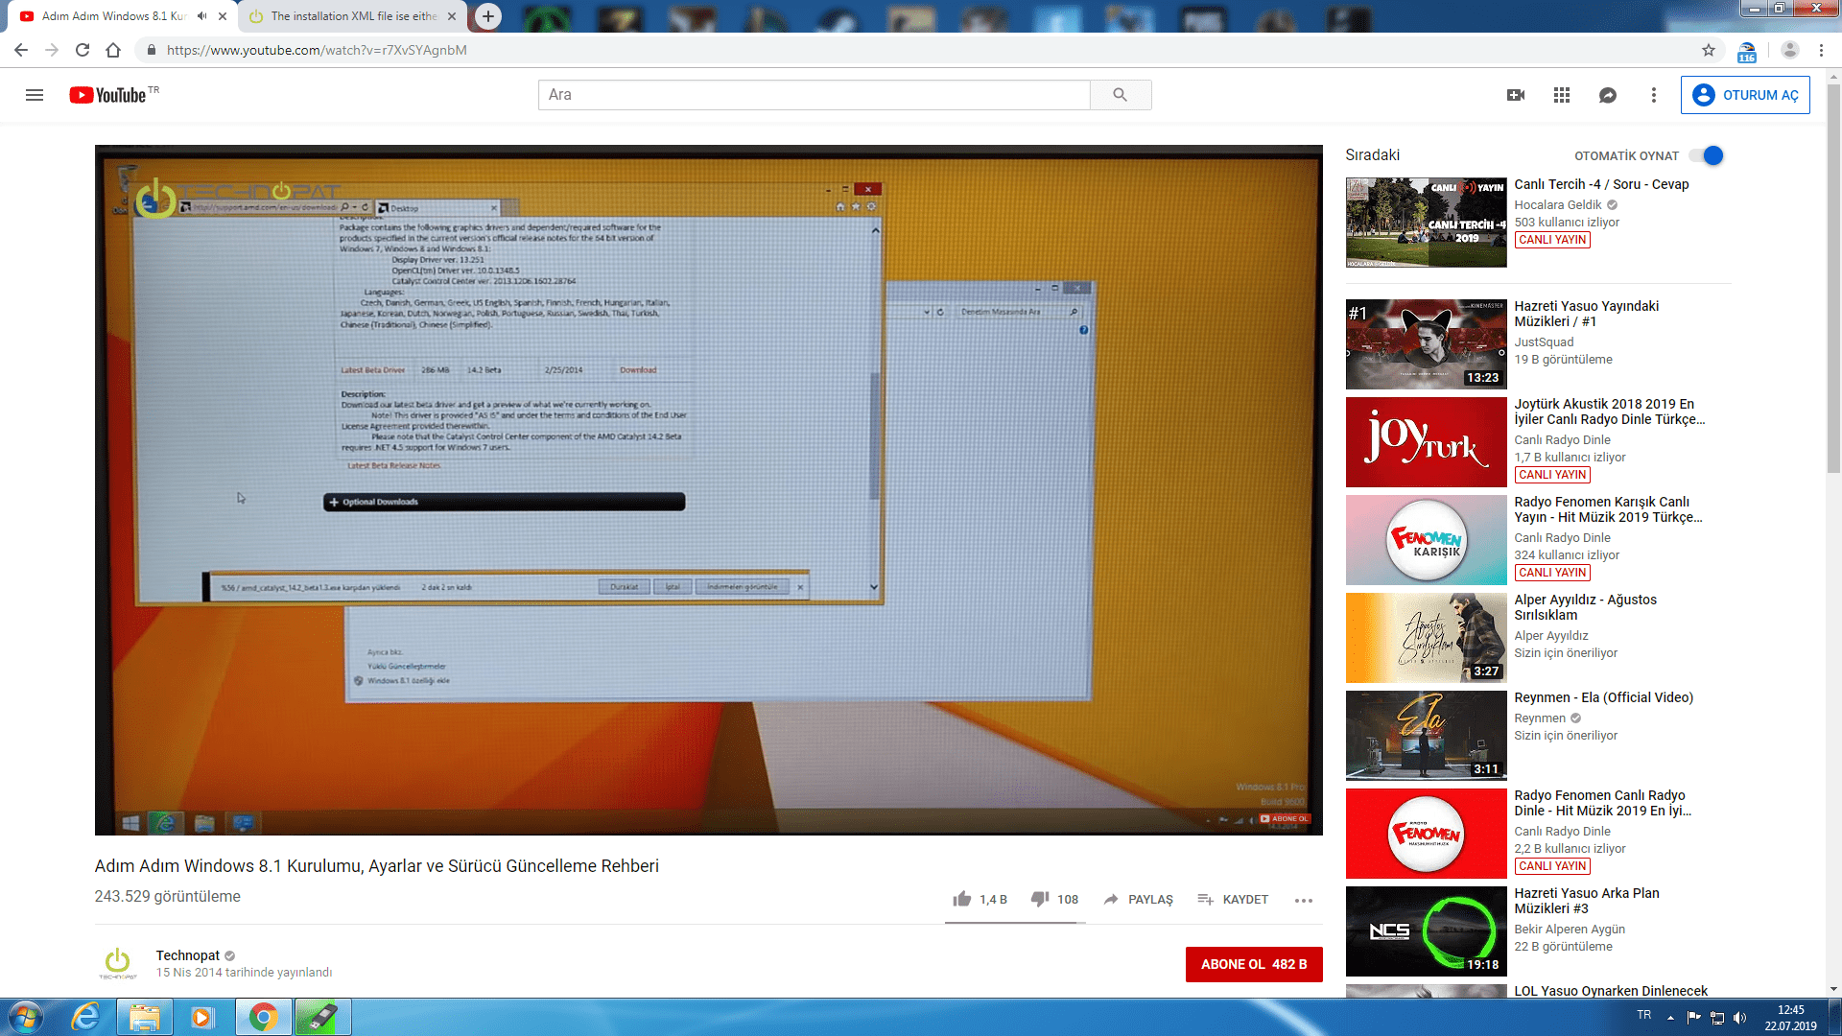Expand more actions ellipsis below the video
The height and width of the screenshot is (1036, 1842).
point(1303,900)
